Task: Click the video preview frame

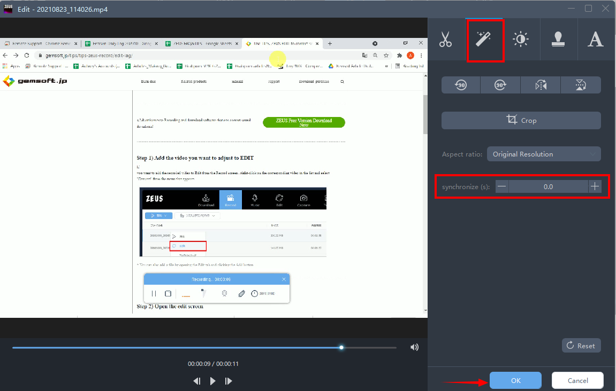Action: coord(214,178)
